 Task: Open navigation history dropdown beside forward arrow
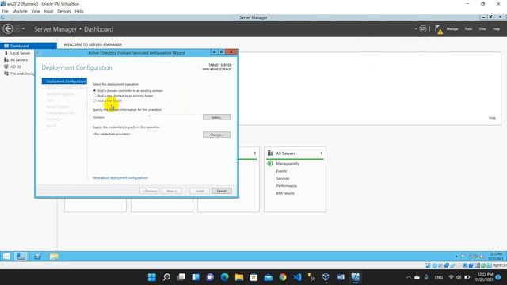[x=23, y=29]
